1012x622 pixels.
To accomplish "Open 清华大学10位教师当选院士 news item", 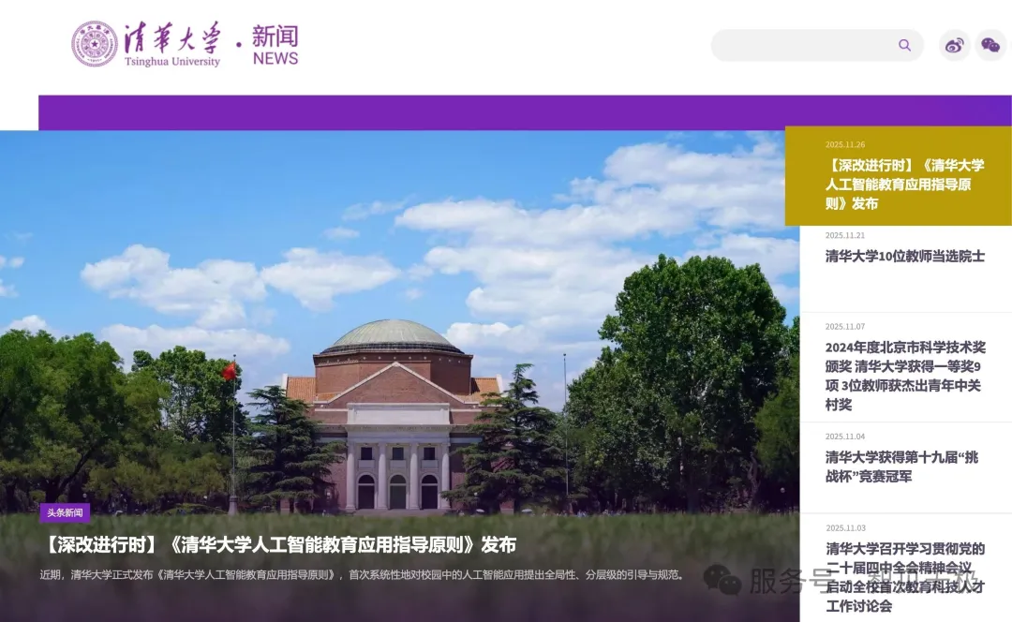I will (905, 256).
